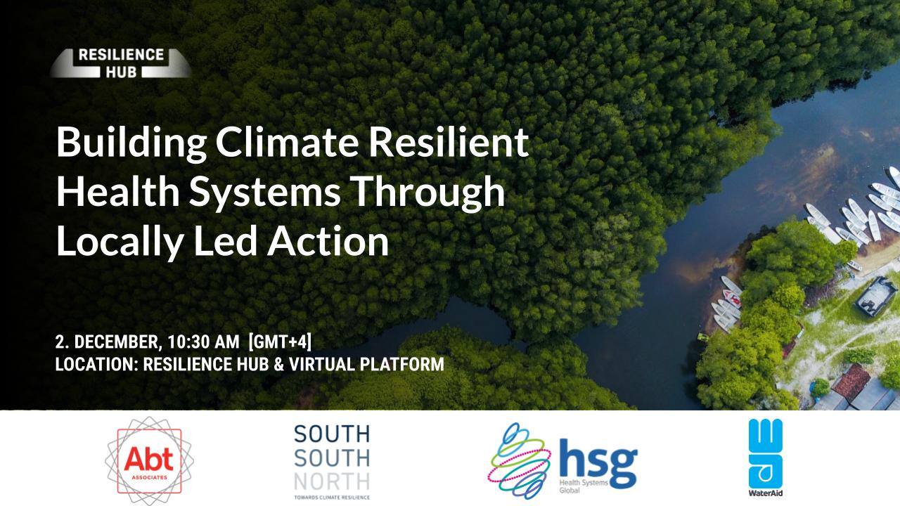The width and height of the screenshot is (900, 506).
Task: Click the WaterAid blue logo symbol
Action: pyautogui.click(x=765, y=453)
